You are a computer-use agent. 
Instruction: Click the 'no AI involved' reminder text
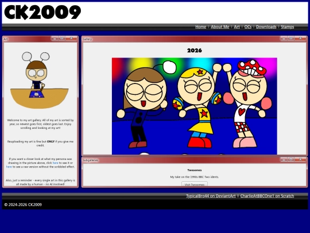[40, 182]
